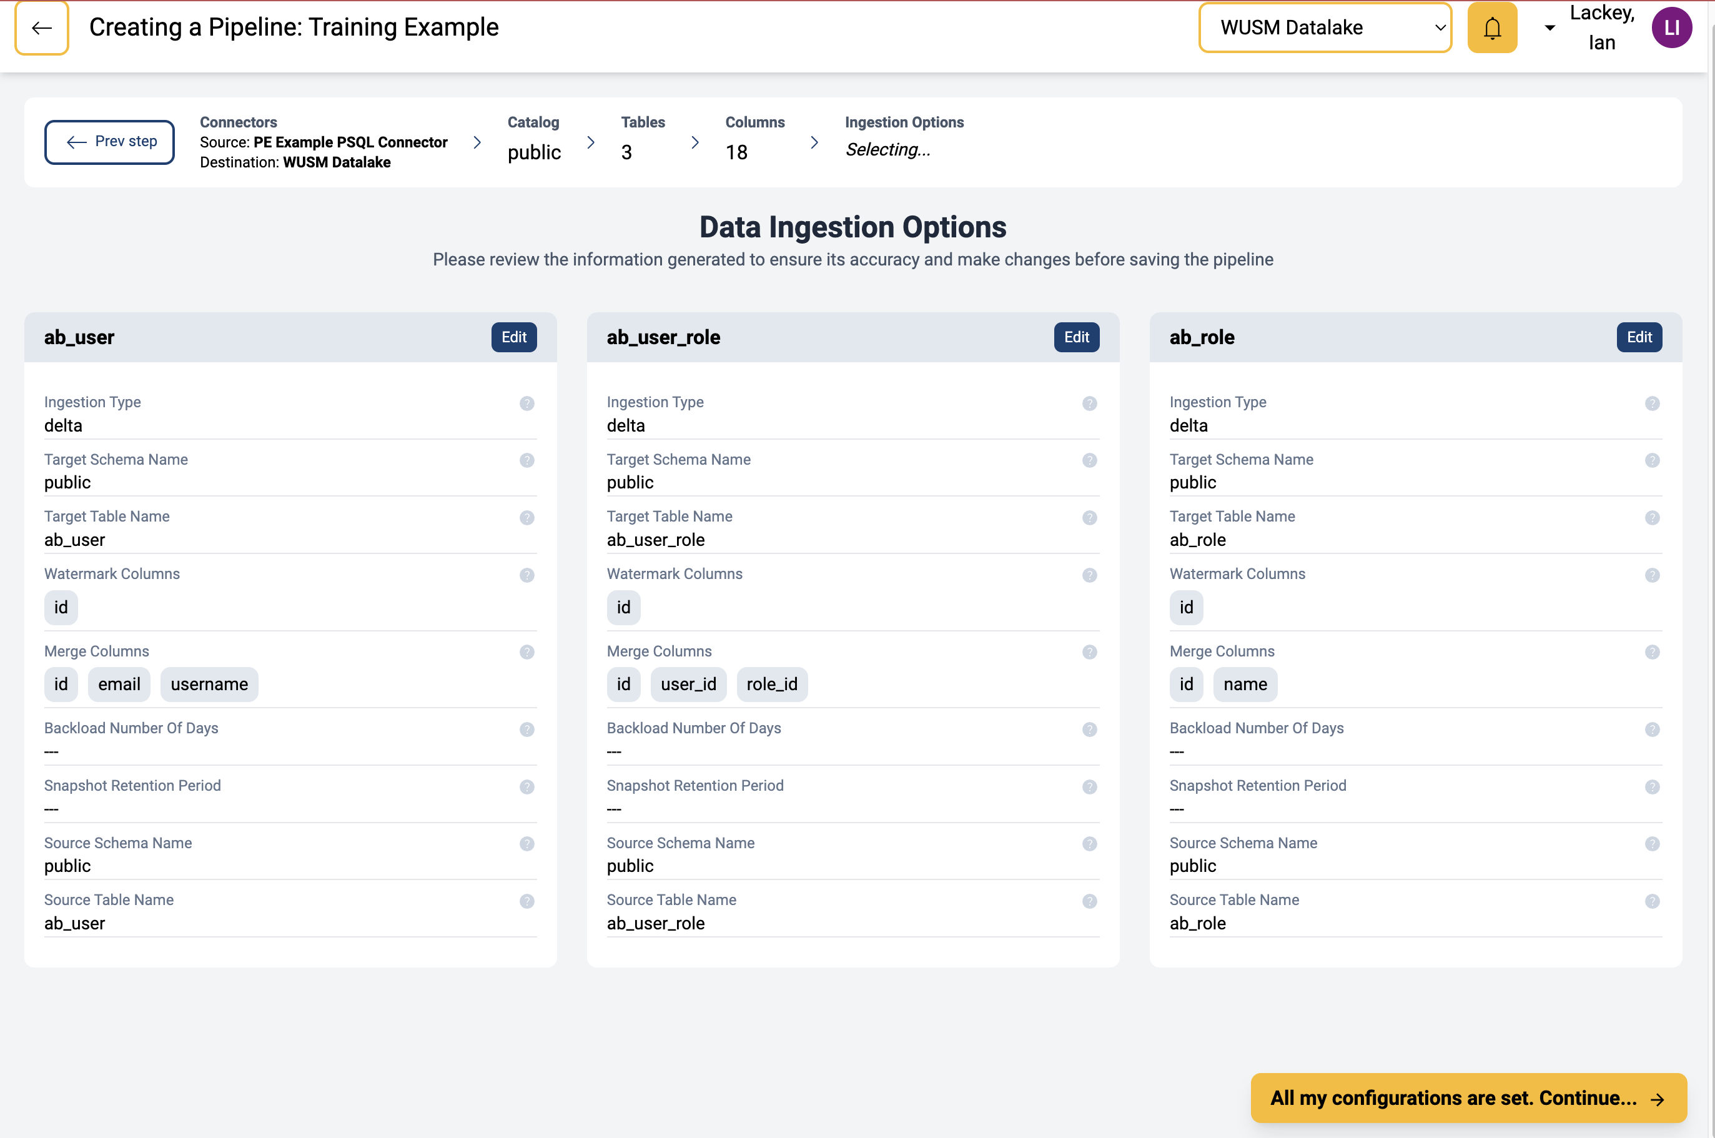Open the Tables breadcrumb step
This screenshot has width=1715, height=1138.
pyautogui.click(x=642, y=139)
